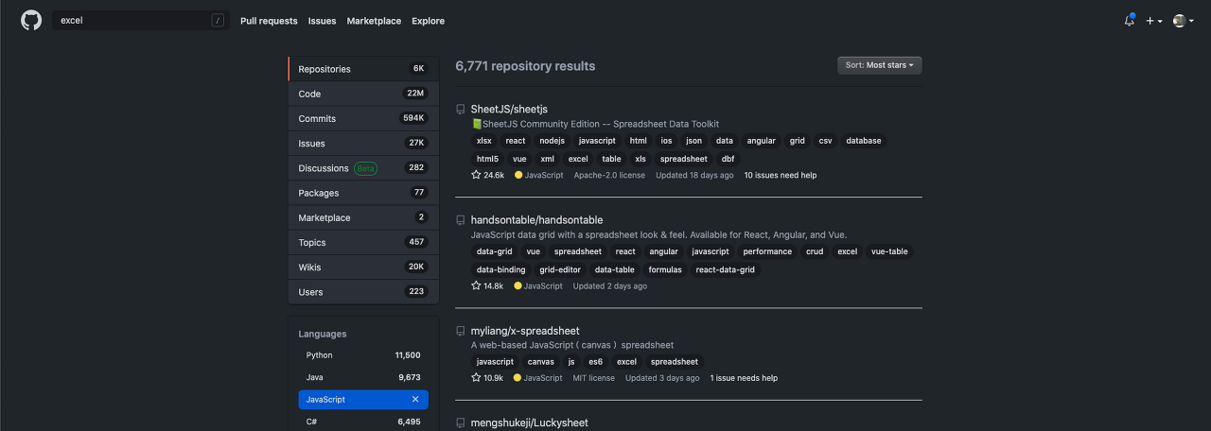Select Discussions results filter
The image size is (1211, 431).
tap(363, 168)
